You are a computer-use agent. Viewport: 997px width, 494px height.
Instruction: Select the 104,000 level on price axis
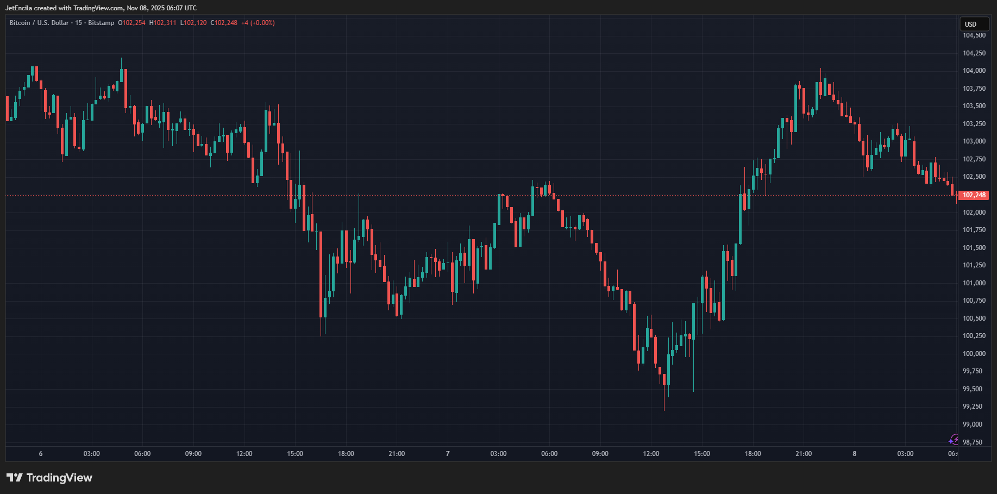(x=974, y=71)
